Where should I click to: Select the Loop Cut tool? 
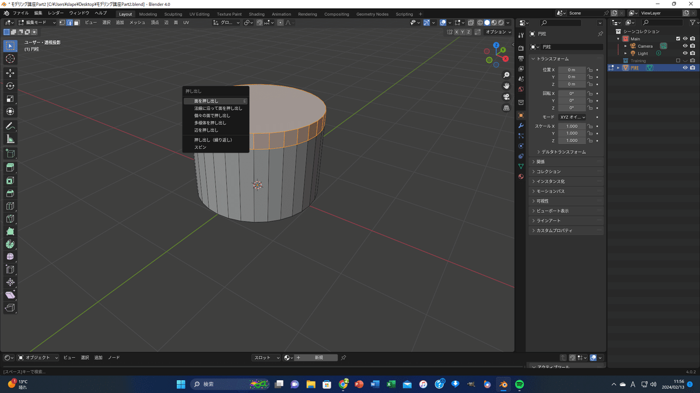(10, 206)
